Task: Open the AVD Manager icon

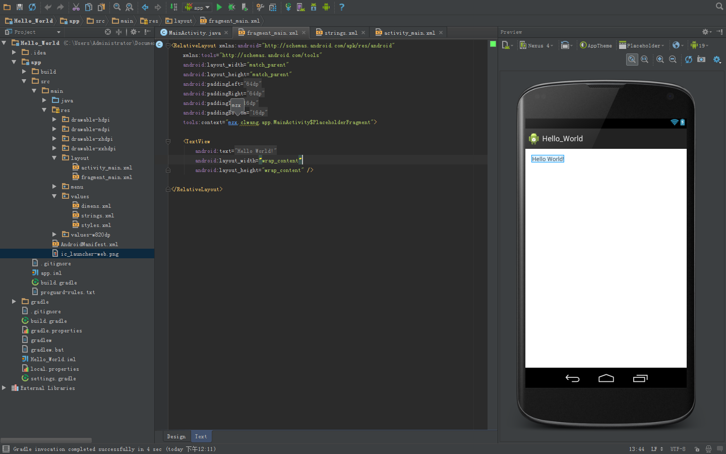Action: pos(300,7)
